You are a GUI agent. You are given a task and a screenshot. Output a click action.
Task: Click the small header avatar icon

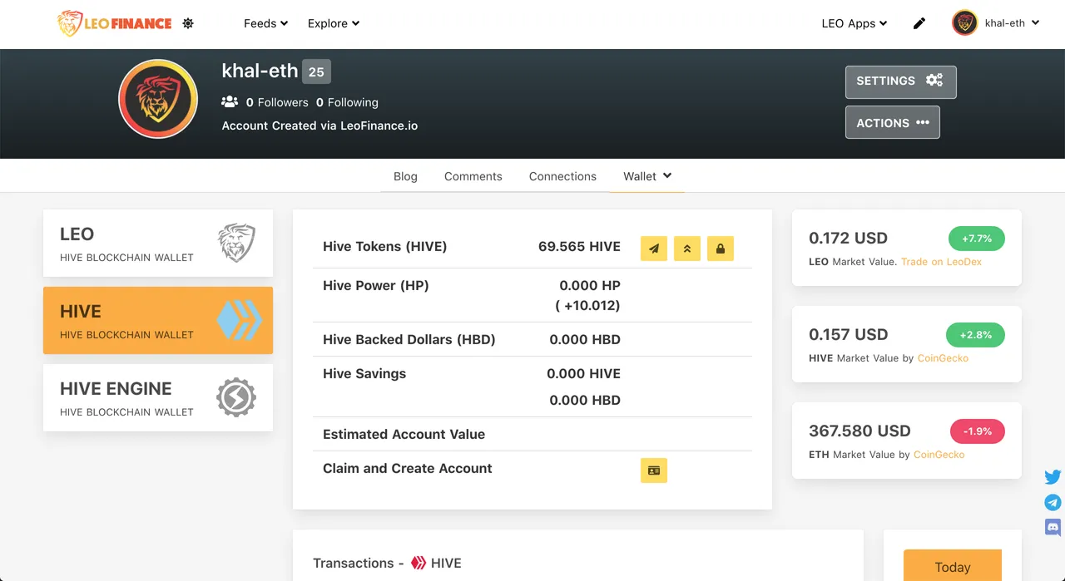click(964, 23)
